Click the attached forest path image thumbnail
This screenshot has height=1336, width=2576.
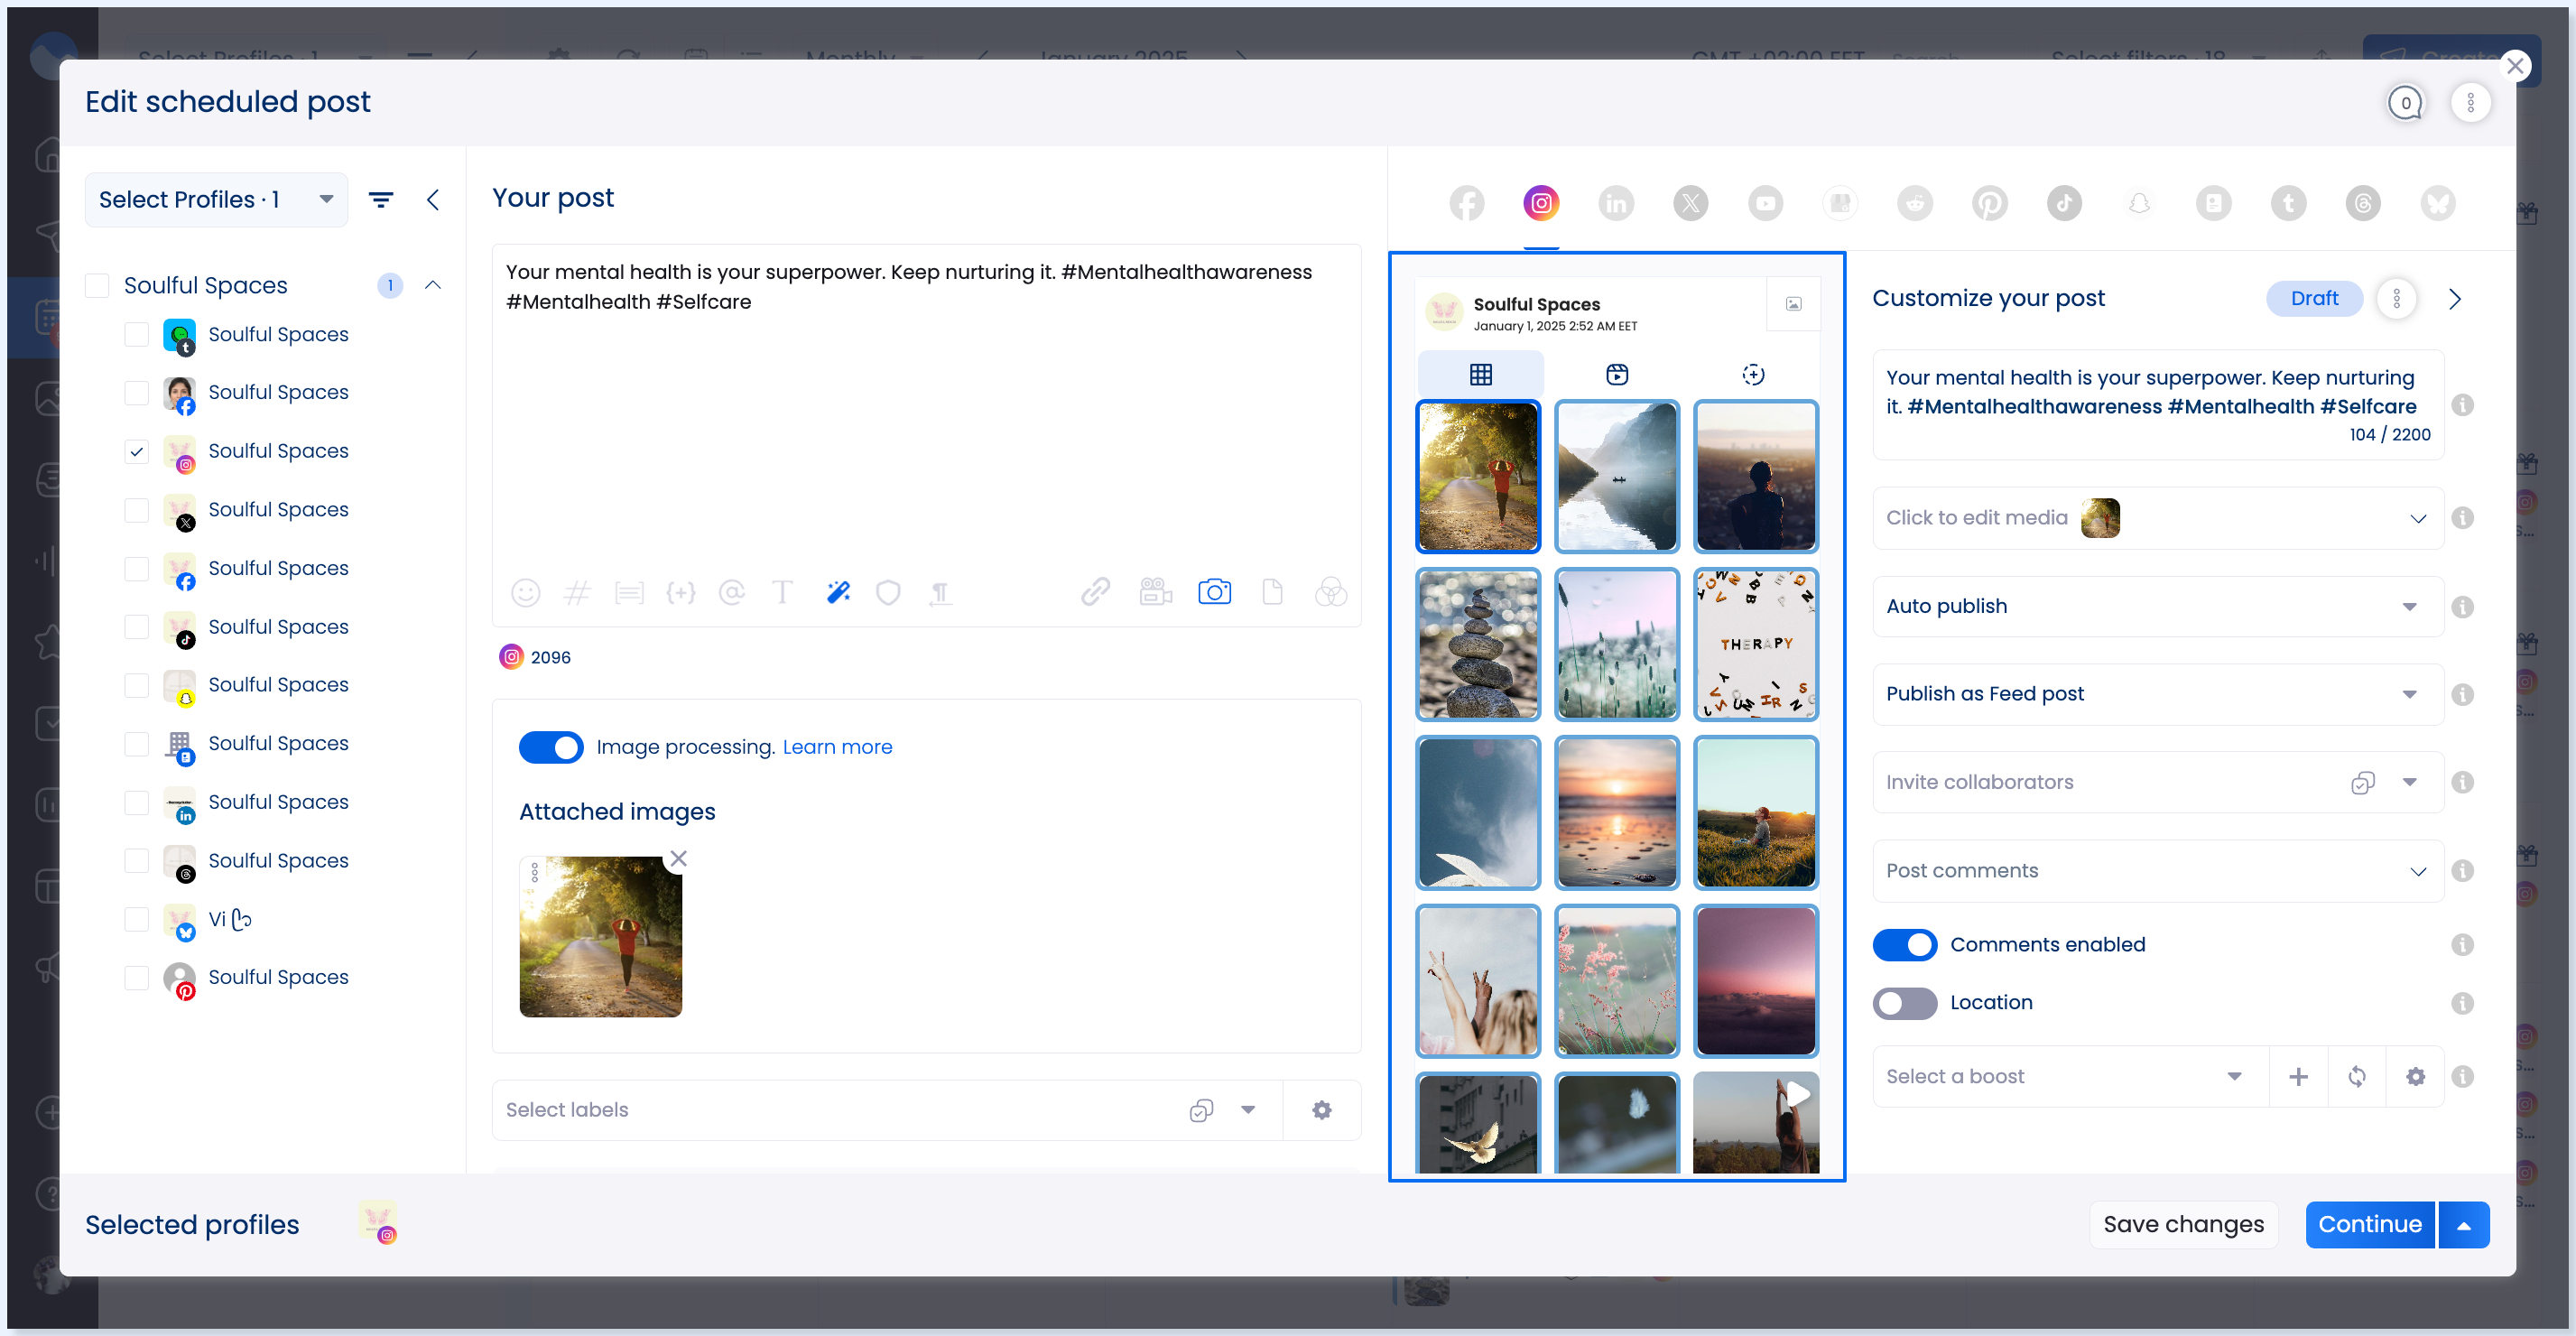pyautogui.click(x=600, y=937)
